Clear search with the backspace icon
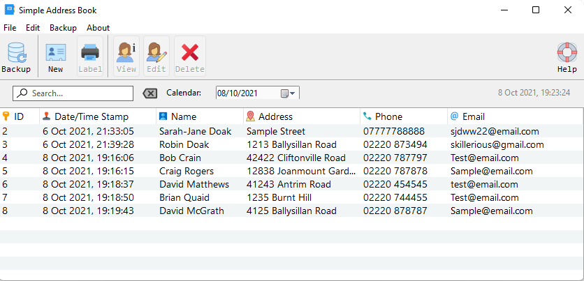 [x=149, y=93]
